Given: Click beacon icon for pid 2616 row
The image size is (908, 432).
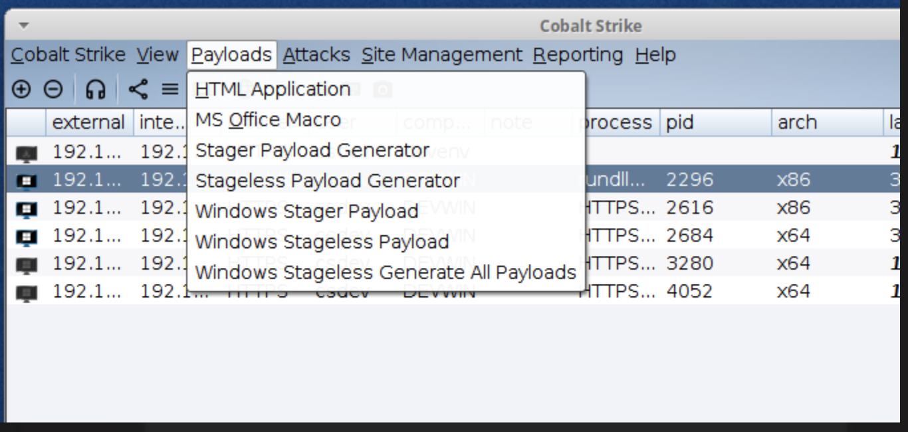Looking at the screenshot, I should (27, 208).
